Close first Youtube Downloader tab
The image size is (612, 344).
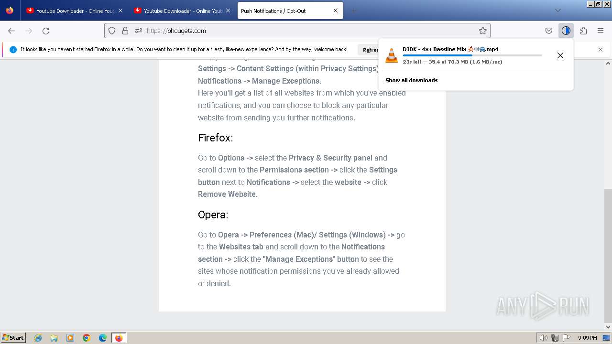[120, 11]
